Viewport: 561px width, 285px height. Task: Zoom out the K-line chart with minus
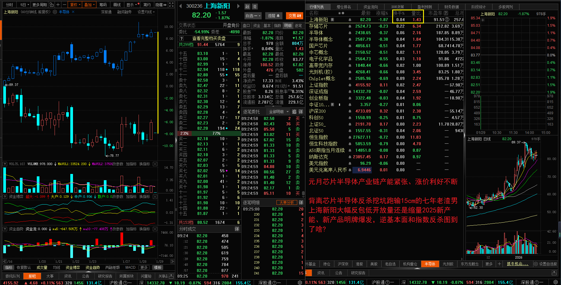click(x=64, y=5)
